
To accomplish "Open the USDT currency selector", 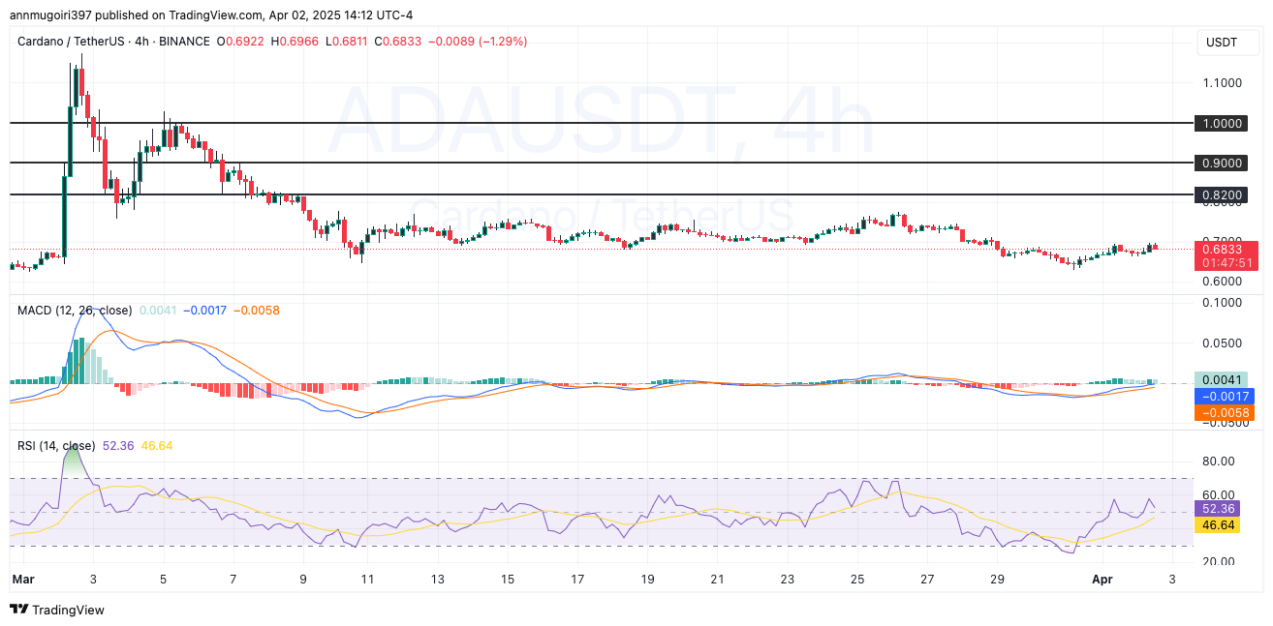I will 1221,42.
